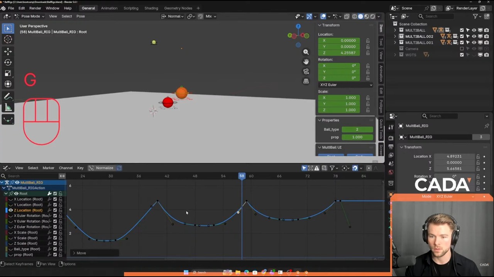
Task: Expand the MULTIBALL collection in outliner
Action: (x=395, y=30)
